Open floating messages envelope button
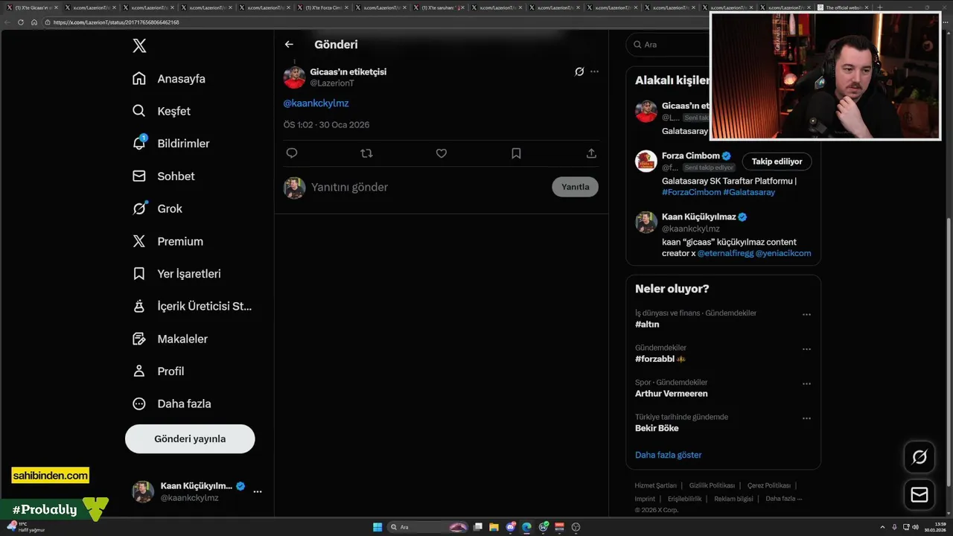Screen dimensions: 953x536 click(919, 494)
